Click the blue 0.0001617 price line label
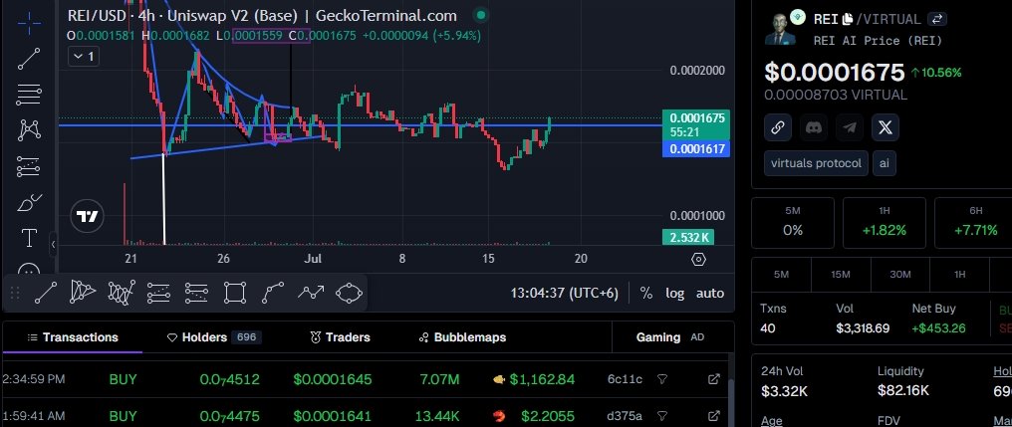 [x=696, y=149]
